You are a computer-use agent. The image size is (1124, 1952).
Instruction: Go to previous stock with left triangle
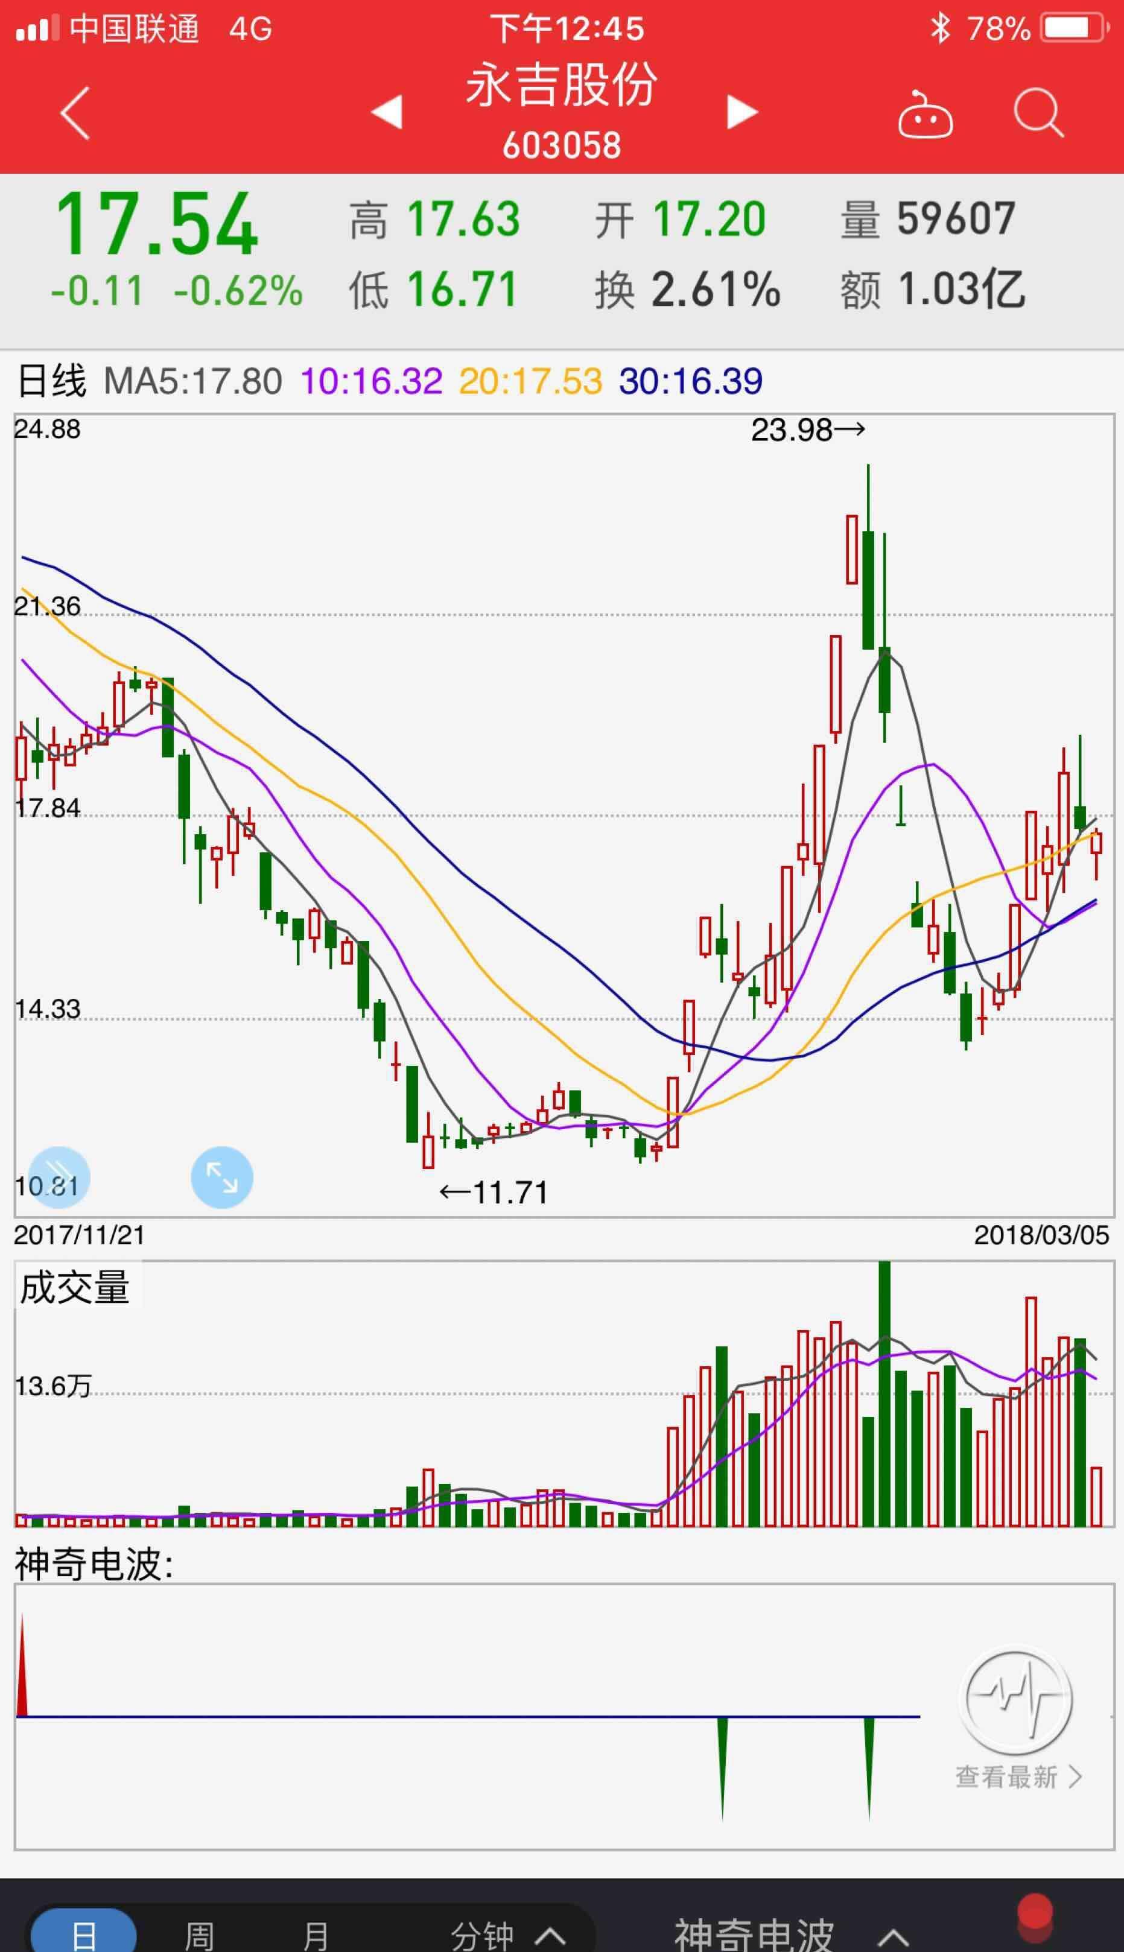tap(387, 112)
